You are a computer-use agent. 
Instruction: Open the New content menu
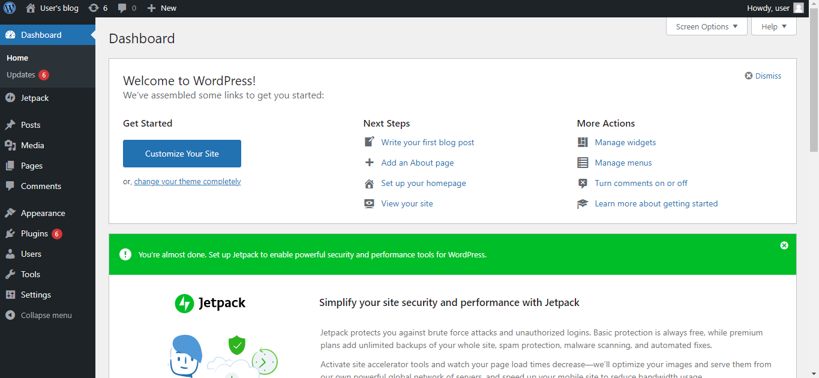(162, 8)
